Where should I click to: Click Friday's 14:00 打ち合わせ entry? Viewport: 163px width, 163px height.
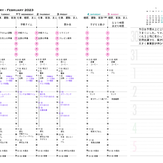tap(65, 105)
